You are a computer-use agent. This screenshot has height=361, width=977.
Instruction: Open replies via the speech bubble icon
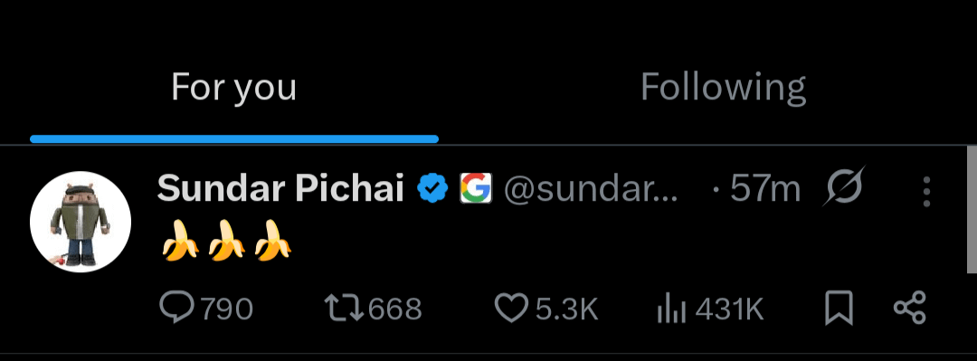177,308
